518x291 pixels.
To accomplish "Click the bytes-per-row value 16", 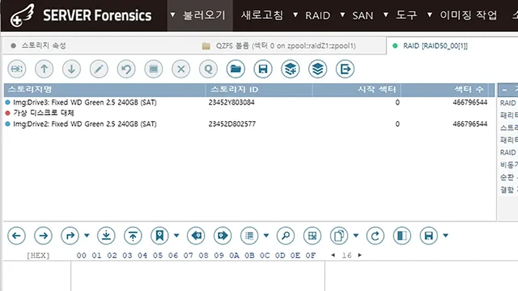I will [x=346, y=255].
